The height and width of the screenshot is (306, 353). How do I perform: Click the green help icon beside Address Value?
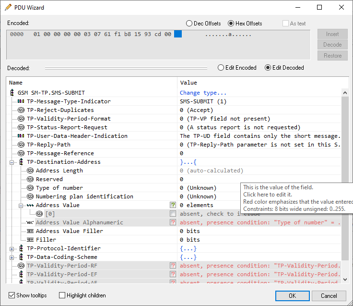coord(173,205)
